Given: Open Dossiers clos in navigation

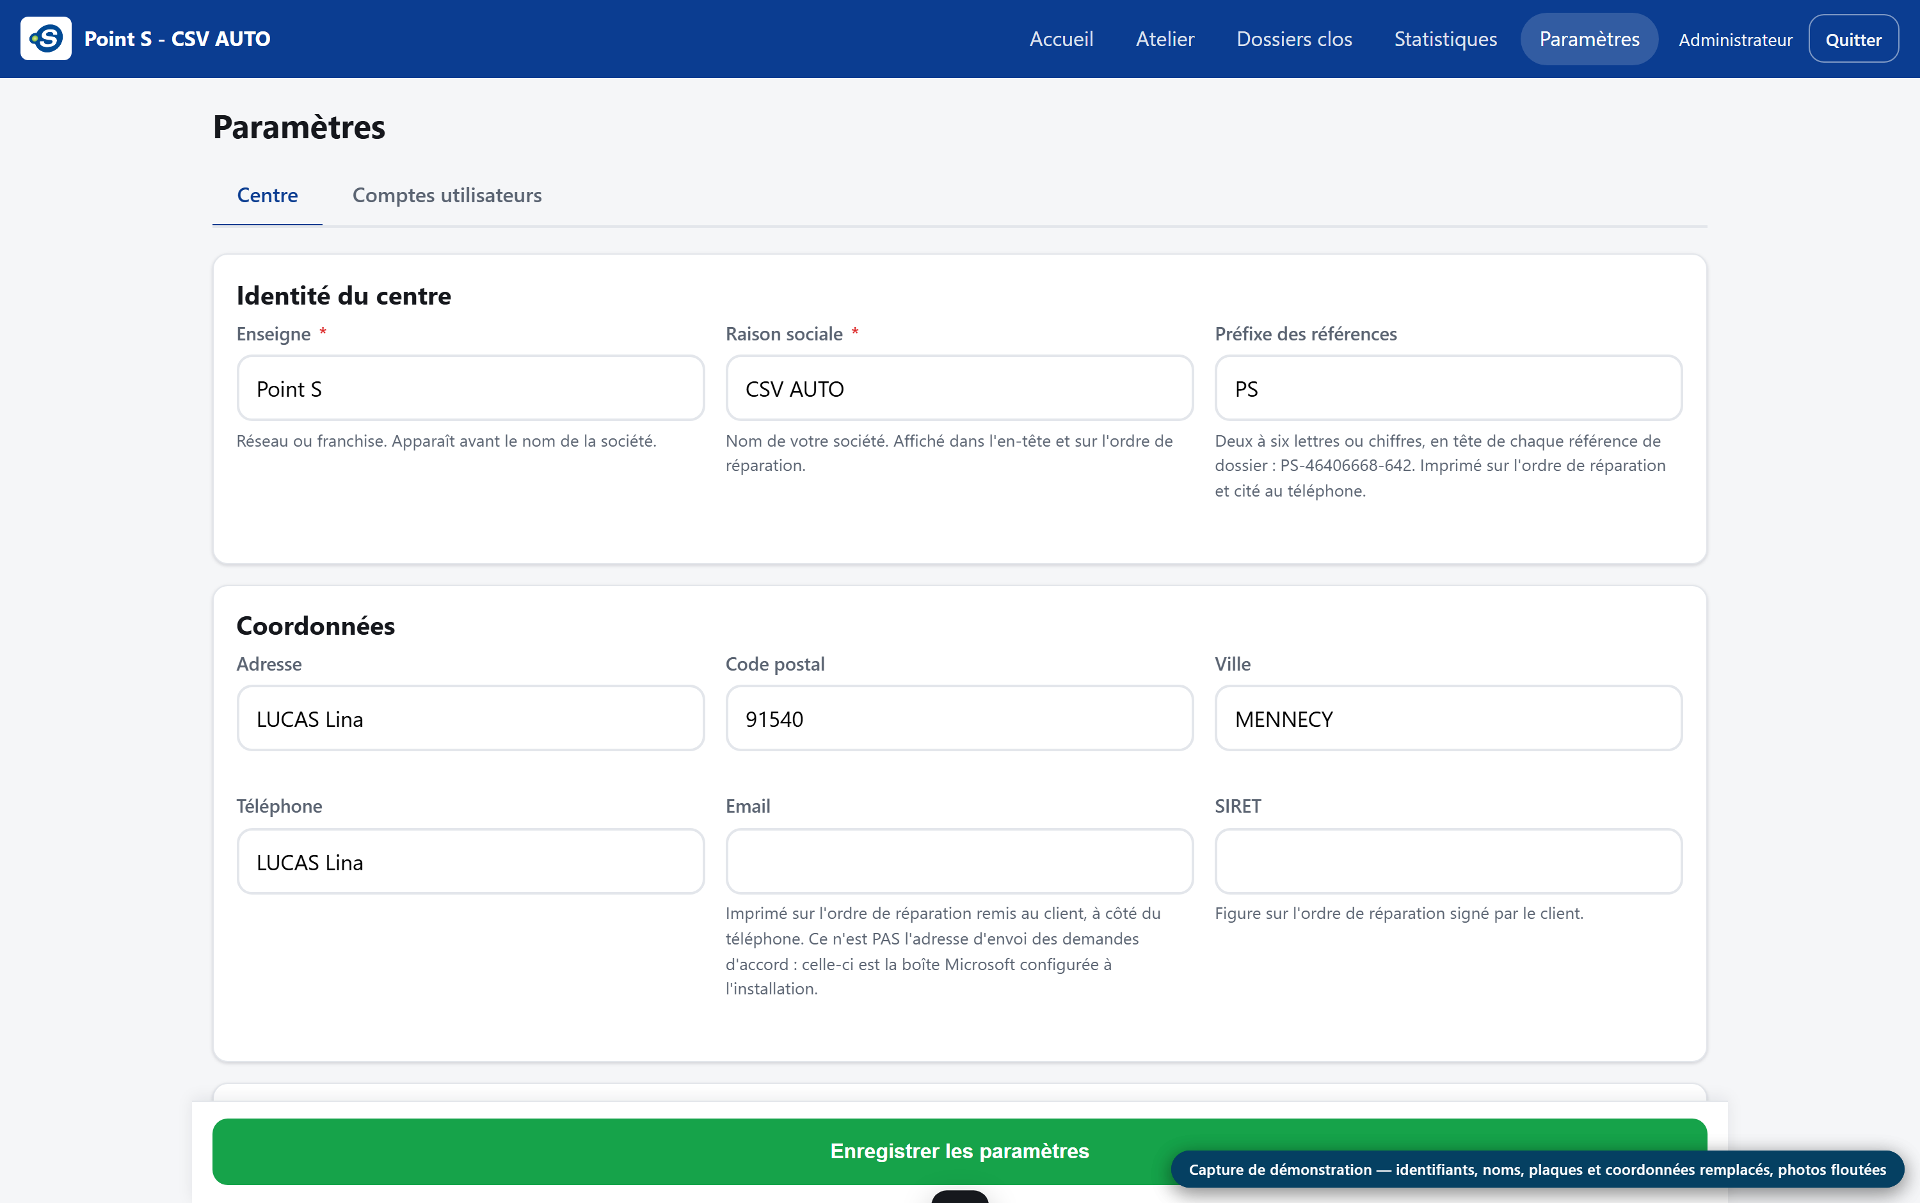Looking at the screenshot, I should (1294, 39).
